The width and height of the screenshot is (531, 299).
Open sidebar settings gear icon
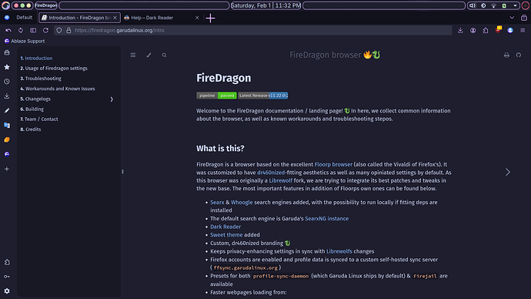7,291
